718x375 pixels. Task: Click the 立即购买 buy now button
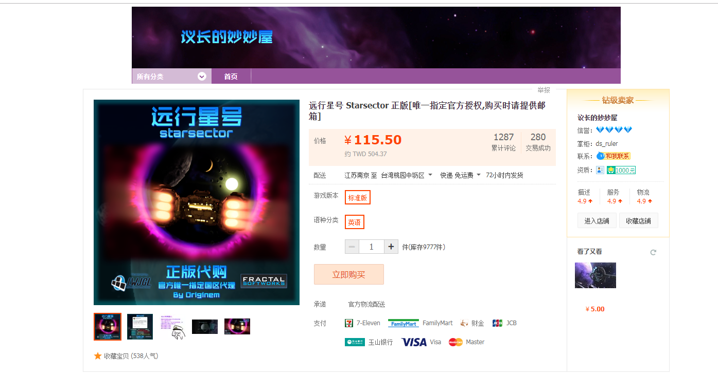(349, 274)
